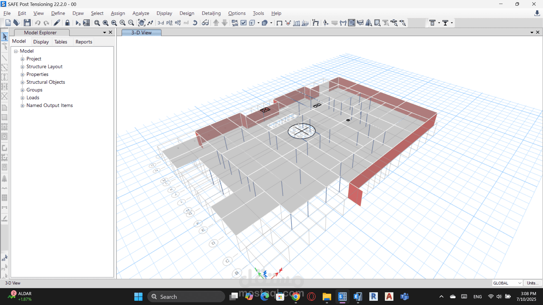Image resolution: width=543 pixels, height=305 pixels.
Task: Expand the Properties tree node
Action: [x=22, y=75]
